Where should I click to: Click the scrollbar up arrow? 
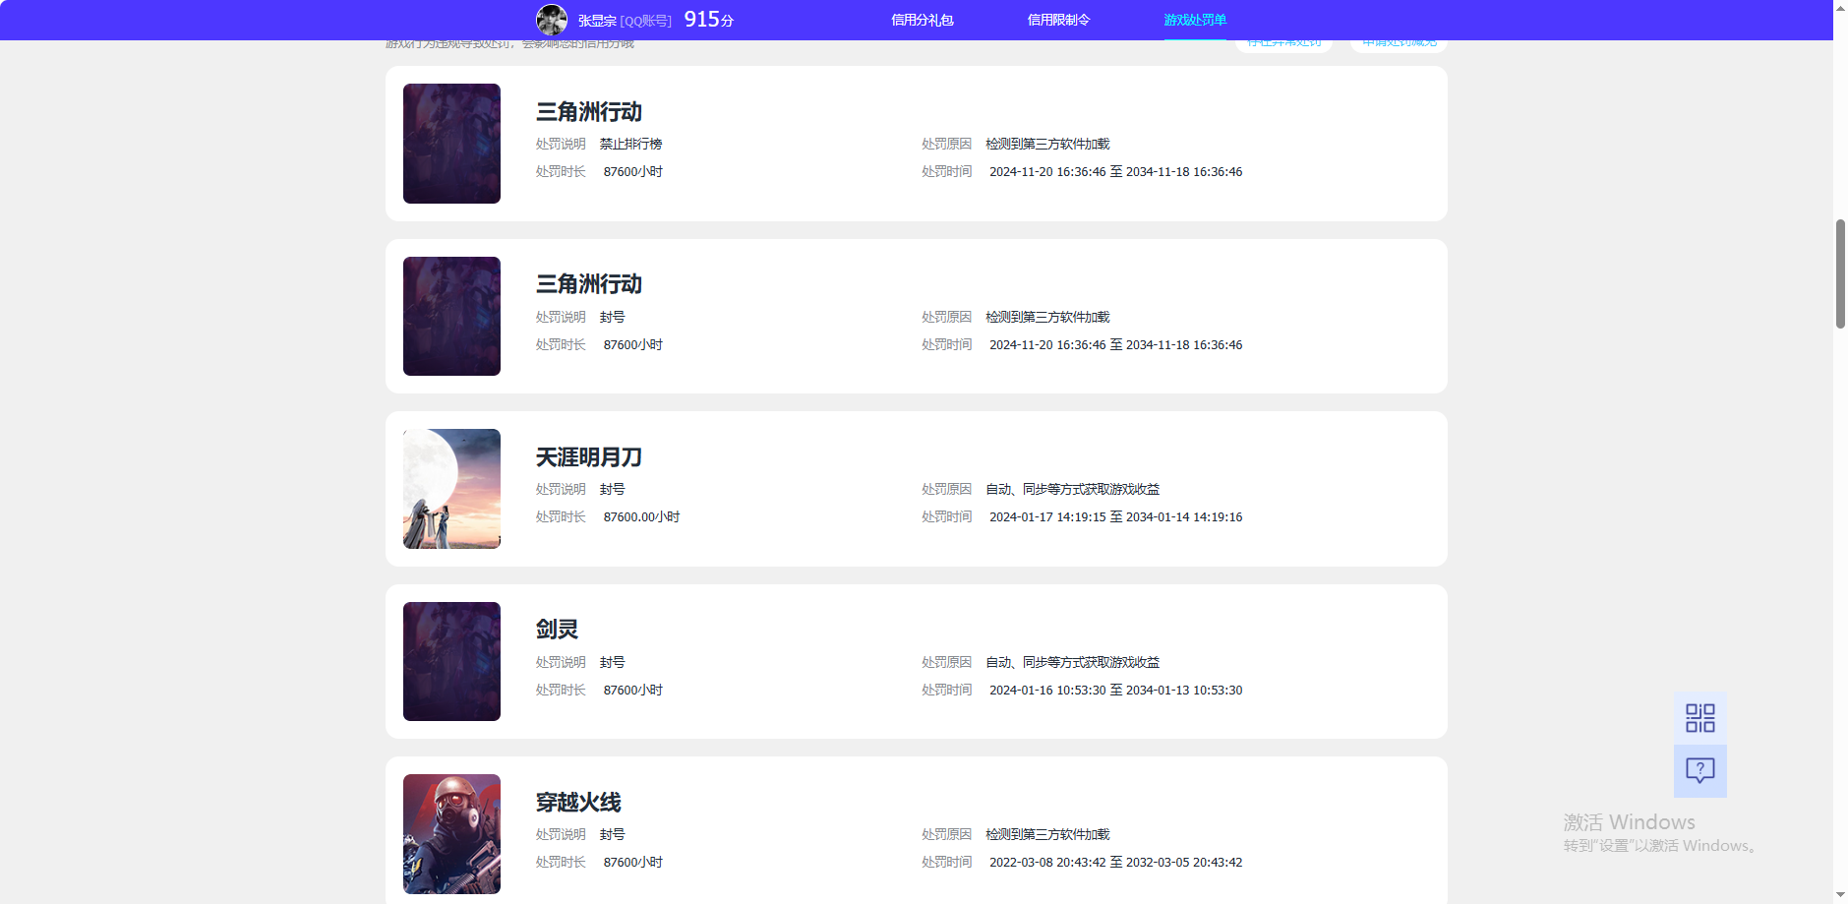click(x=1840, y=7)
